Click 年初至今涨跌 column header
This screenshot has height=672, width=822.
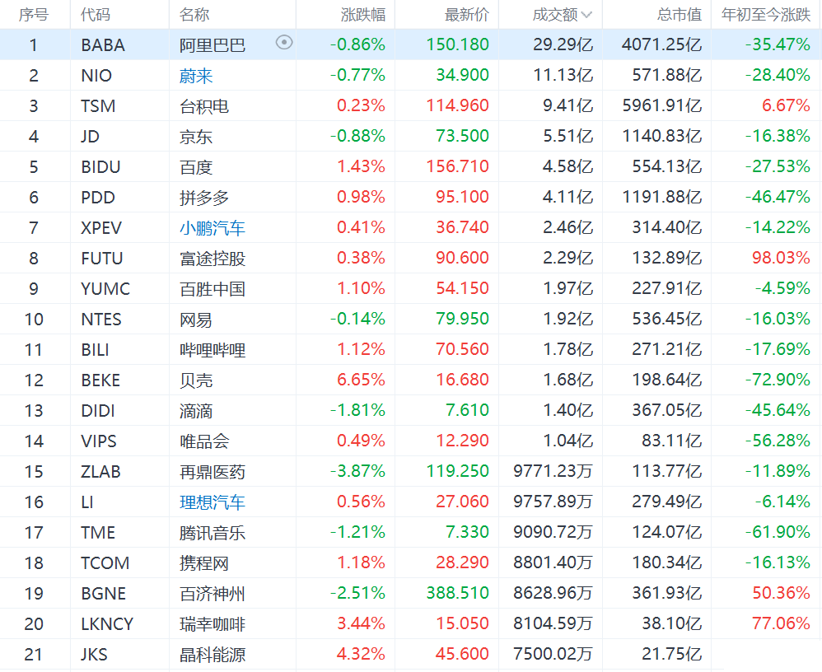tap(766, 15)
